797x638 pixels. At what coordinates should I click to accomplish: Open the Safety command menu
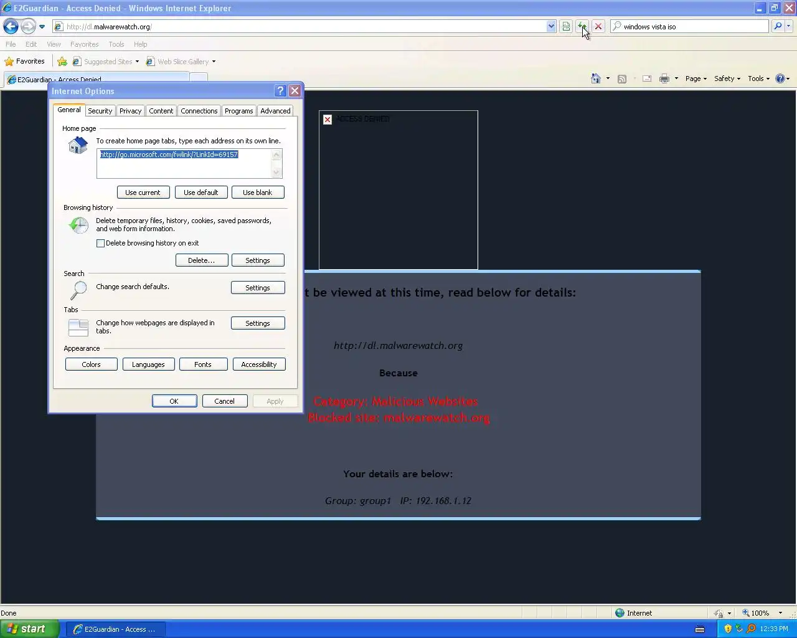point(727,79)
